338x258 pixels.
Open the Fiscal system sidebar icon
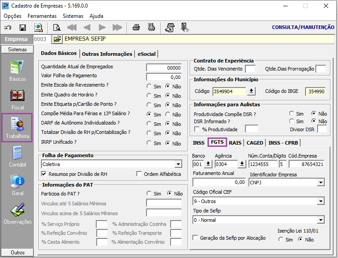17,100
